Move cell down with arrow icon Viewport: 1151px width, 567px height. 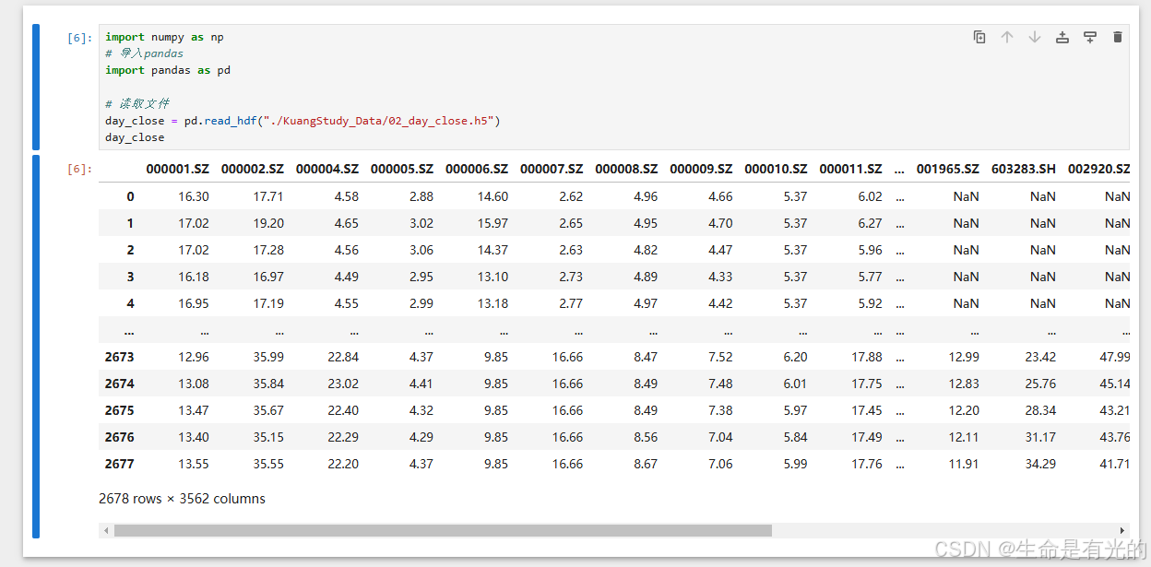tap(1035, 37)
